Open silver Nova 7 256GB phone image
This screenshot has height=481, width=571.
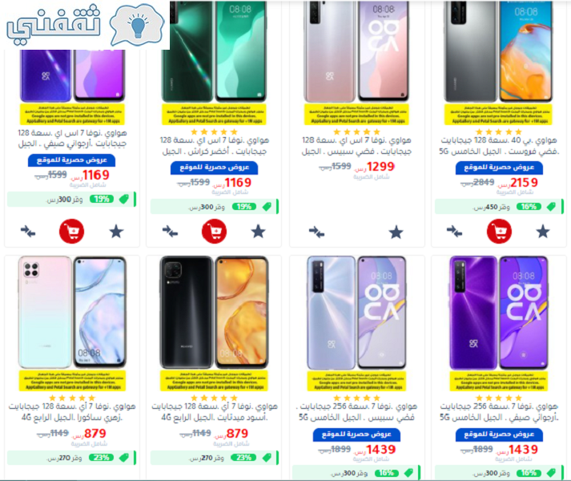[356, 313]
